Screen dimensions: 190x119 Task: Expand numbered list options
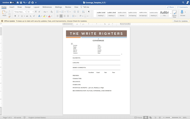click(65, 12)
